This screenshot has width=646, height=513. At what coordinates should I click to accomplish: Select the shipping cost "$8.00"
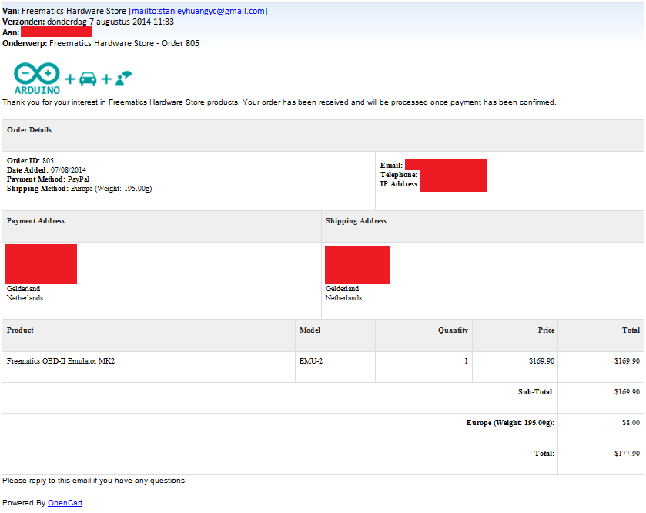coord(631,423)
